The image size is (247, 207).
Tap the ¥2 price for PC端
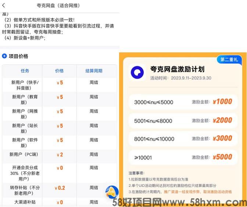[60, 155]
